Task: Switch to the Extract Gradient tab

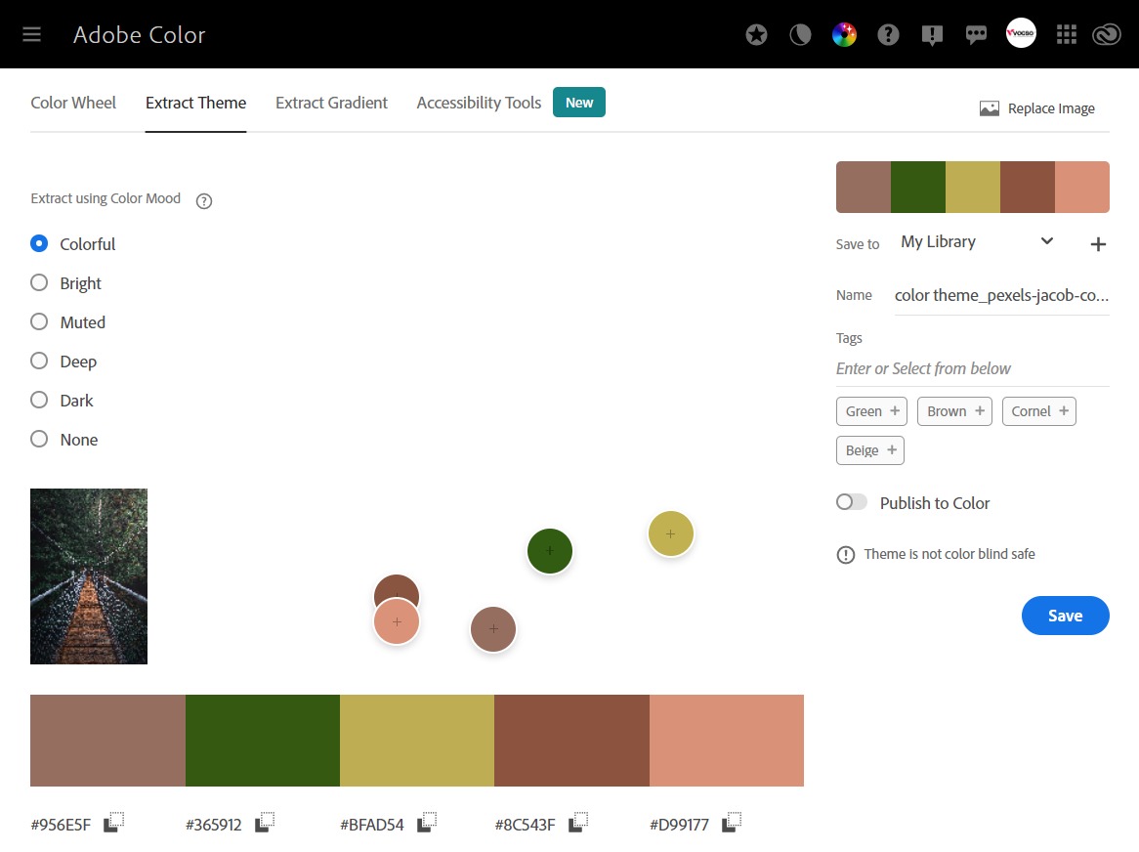Action: [331, 103]
